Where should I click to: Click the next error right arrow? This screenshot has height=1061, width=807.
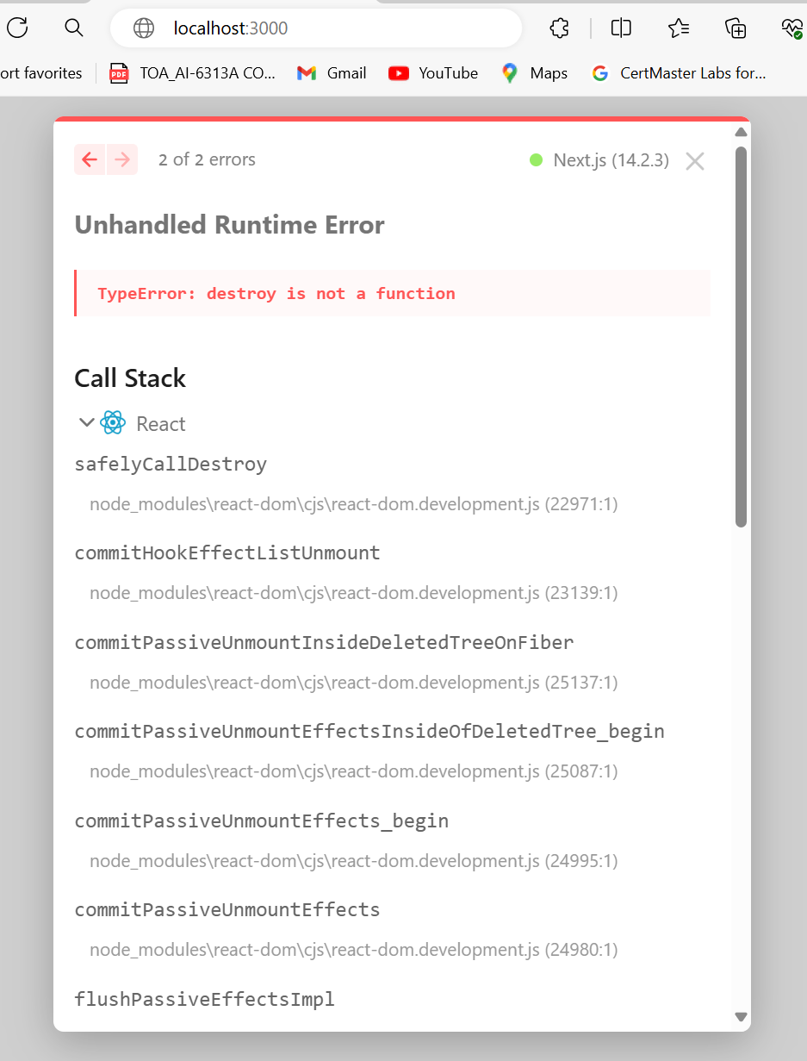[x=122, y=159]
